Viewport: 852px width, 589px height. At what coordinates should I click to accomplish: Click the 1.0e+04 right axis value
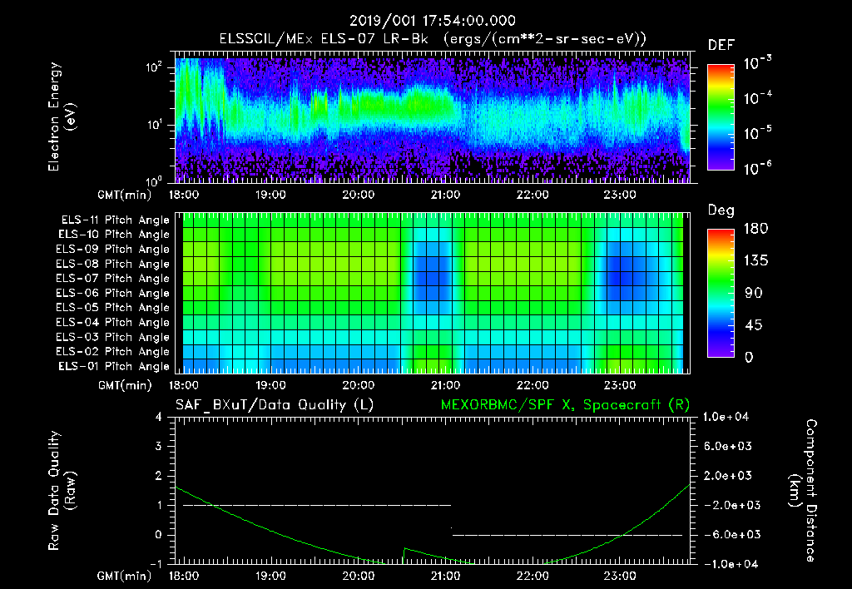(x=726, y=418)
